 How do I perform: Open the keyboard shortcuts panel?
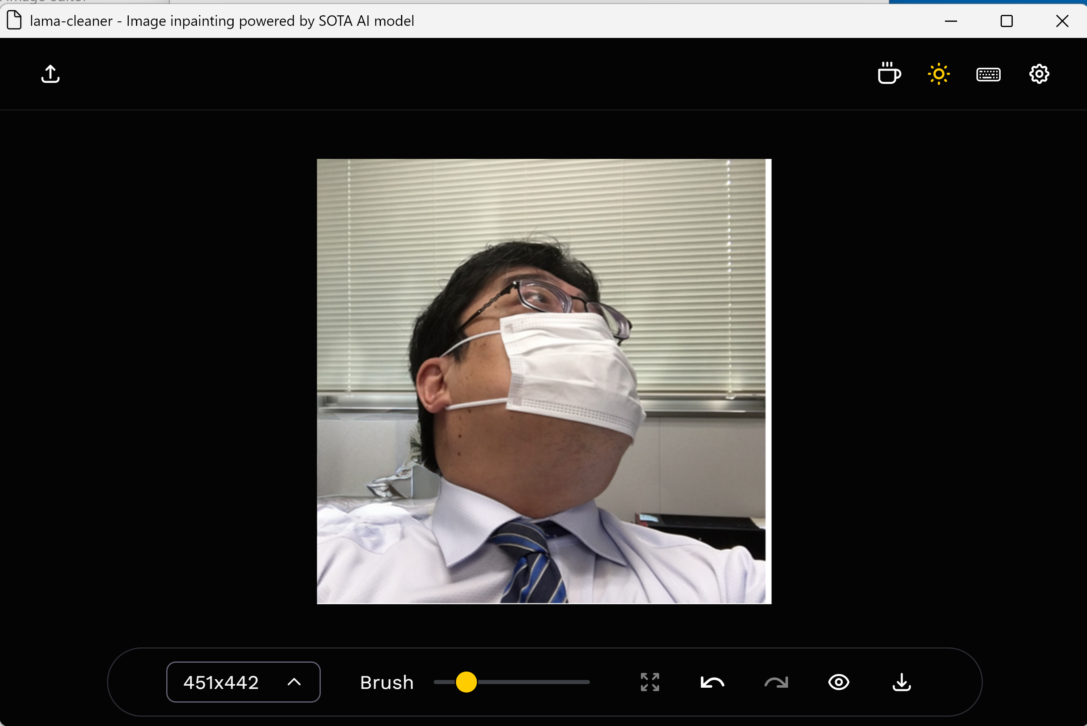click(989, 74)
